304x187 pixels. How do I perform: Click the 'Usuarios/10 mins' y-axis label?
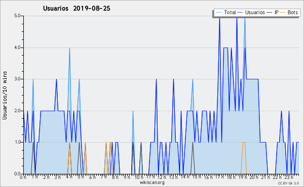click(5, 95)
